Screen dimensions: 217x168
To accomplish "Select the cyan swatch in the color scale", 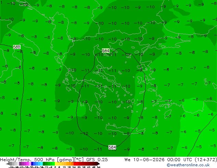I will pyautogui.click(x=42, y=164).
